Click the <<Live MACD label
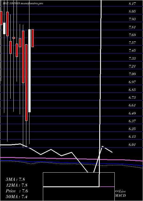143x201 pixels. click(x=120, y=194)
